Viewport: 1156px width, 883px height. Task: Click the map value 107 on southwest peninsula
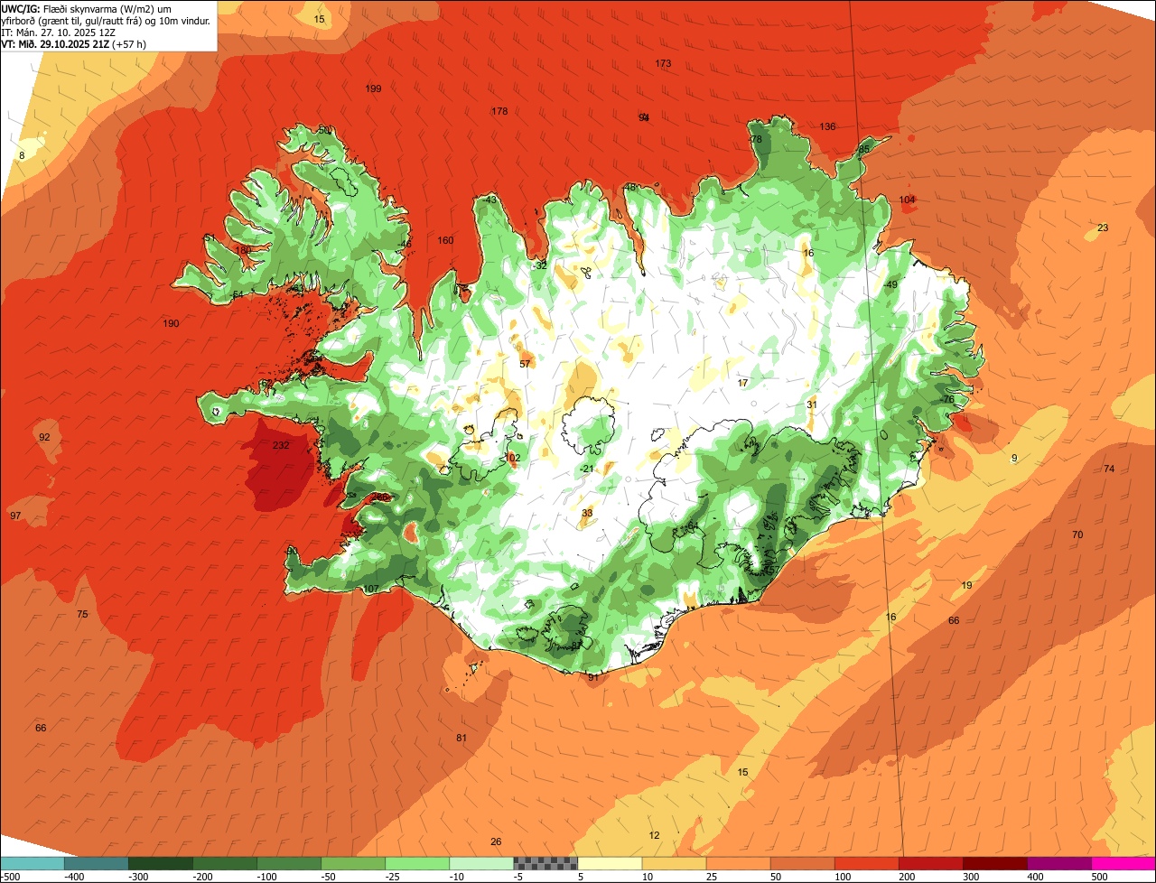pyautogui.click(x=370, y=589)
